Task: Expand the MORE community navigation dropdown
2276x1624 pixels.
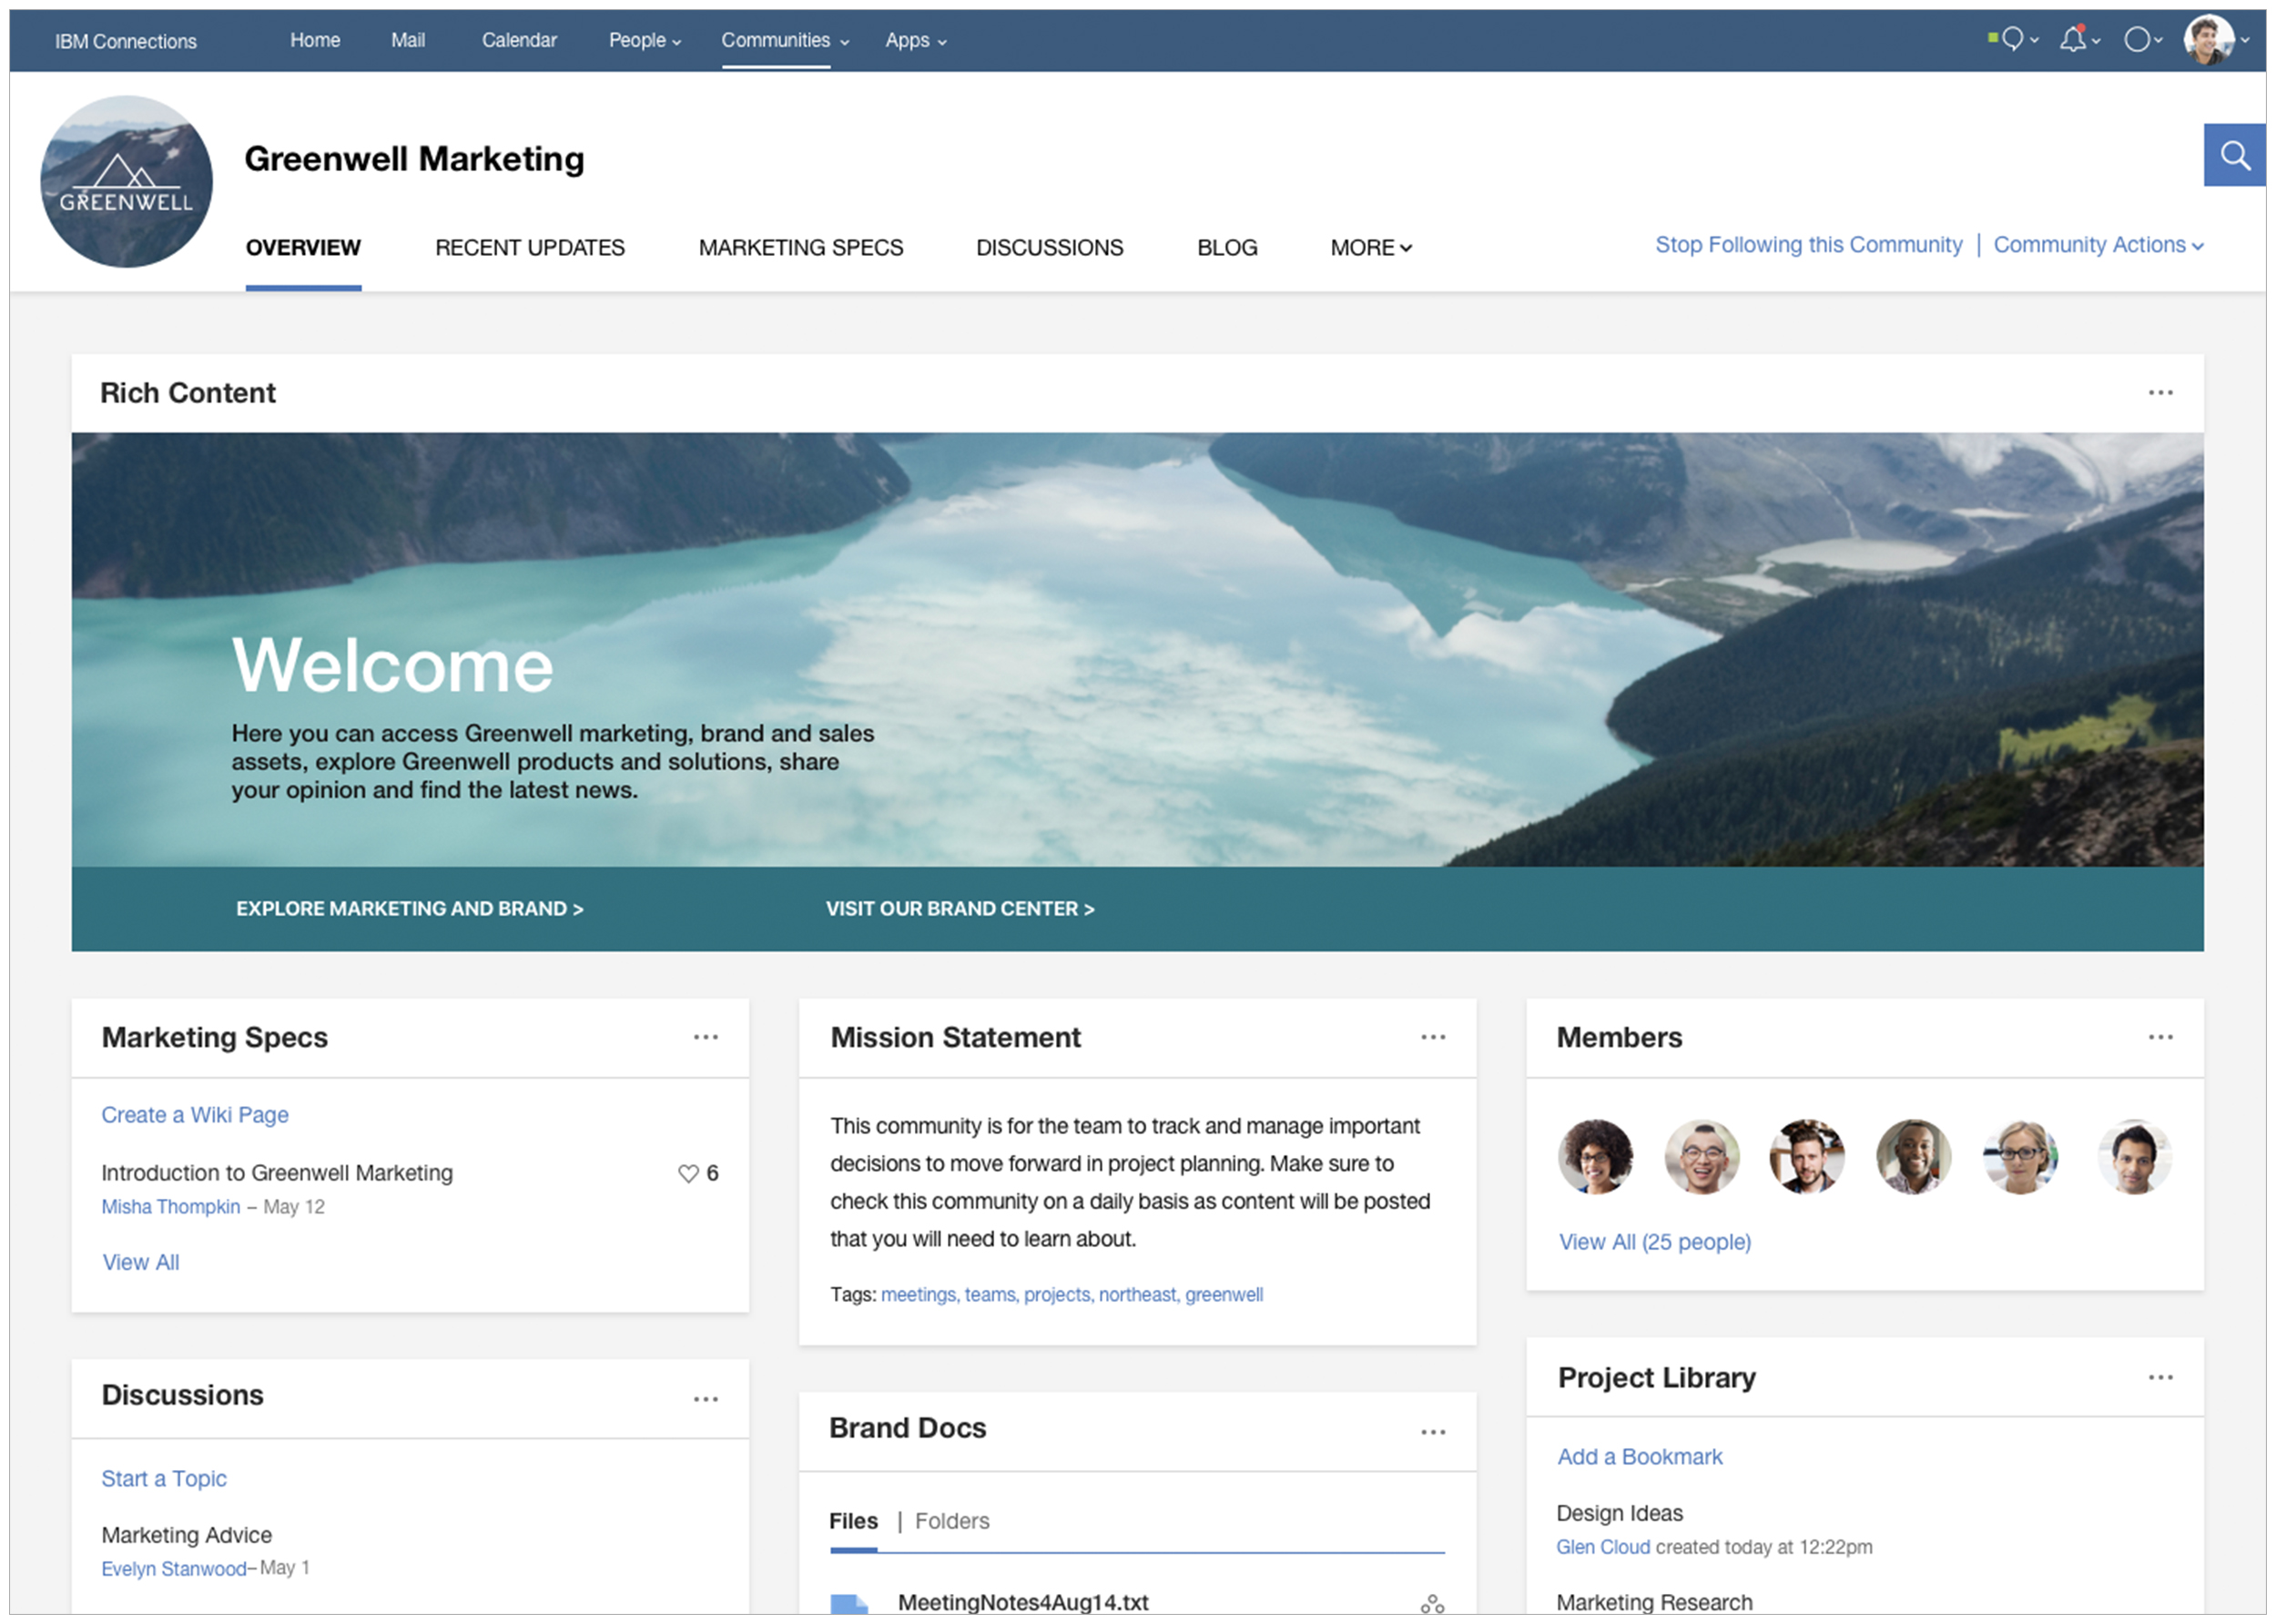Action: pos(1370,247)
